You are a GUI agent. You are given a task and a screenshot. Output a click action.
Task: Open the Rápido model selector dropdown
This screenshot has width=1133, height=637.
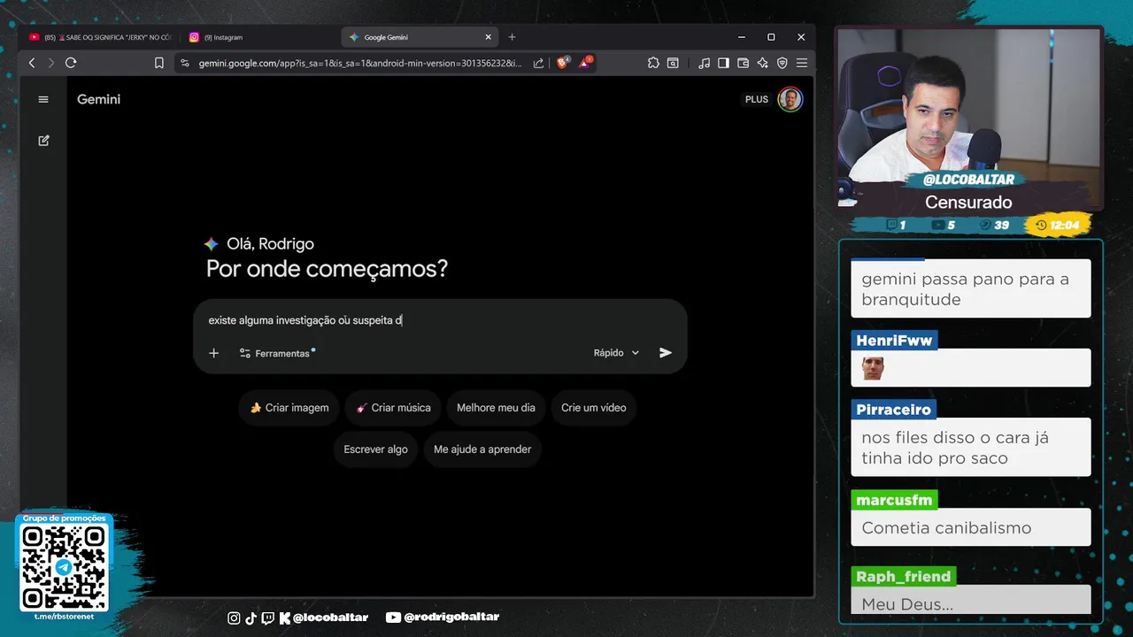(616, 353)
